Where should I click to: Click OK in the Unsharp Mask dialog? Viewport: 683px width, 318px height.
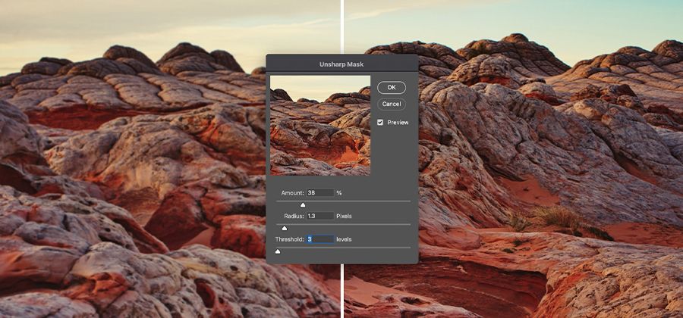(392, 88)
